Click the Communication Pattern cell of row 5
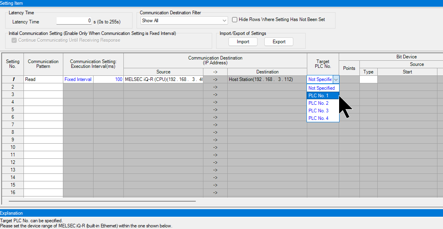 [x=43, y=110]
